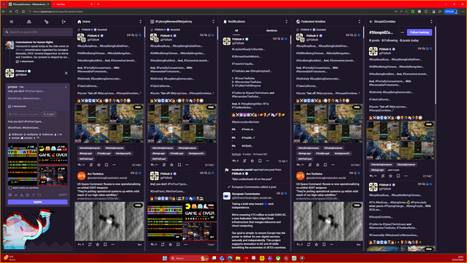467x263 pixels.
Task: Select the All tab in Notifications
Action: pyautogui.click(x=236, y=30)
